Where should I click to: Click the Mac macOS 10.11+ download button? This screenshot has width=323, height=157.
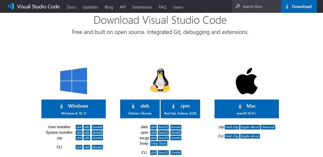point(247,109)
